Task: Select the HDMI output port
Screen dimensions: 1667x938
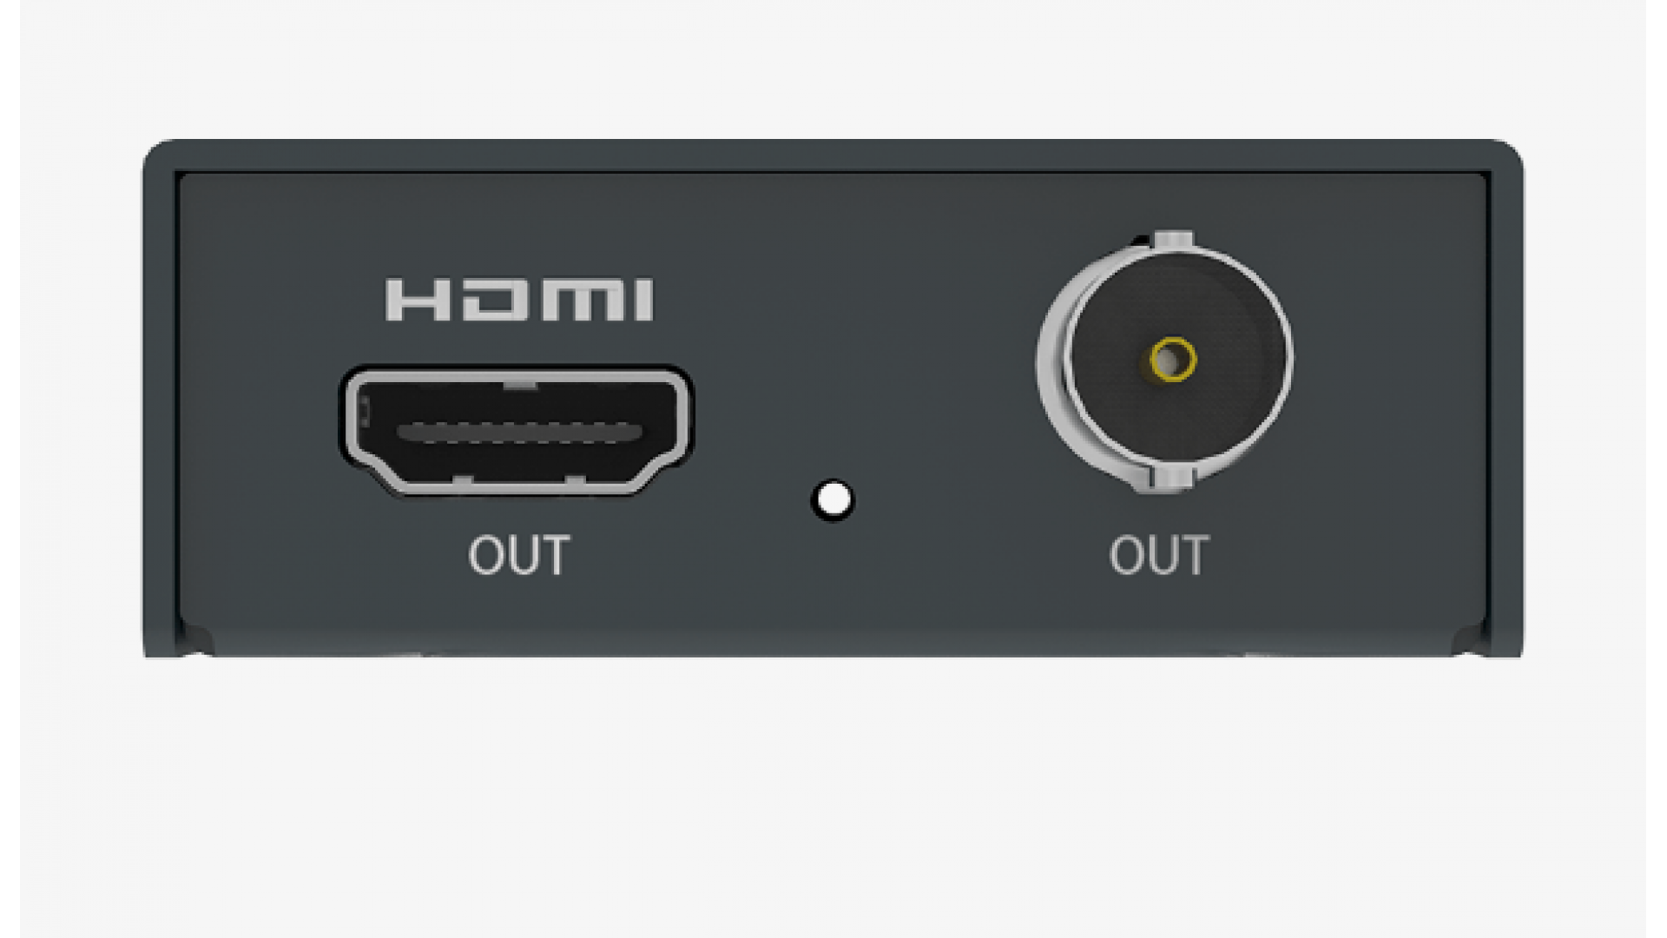Action: pos(517,432)
